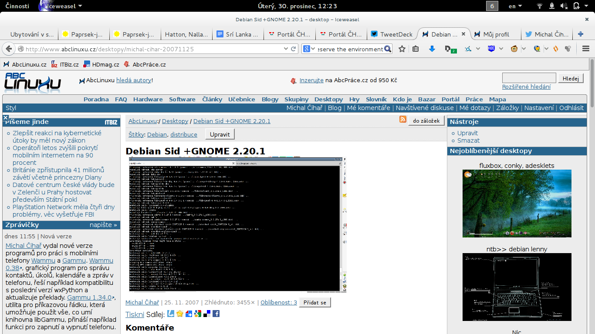595x334 pixels.
Task: Open the Blogy menu item
Action: tap(270, 99)
